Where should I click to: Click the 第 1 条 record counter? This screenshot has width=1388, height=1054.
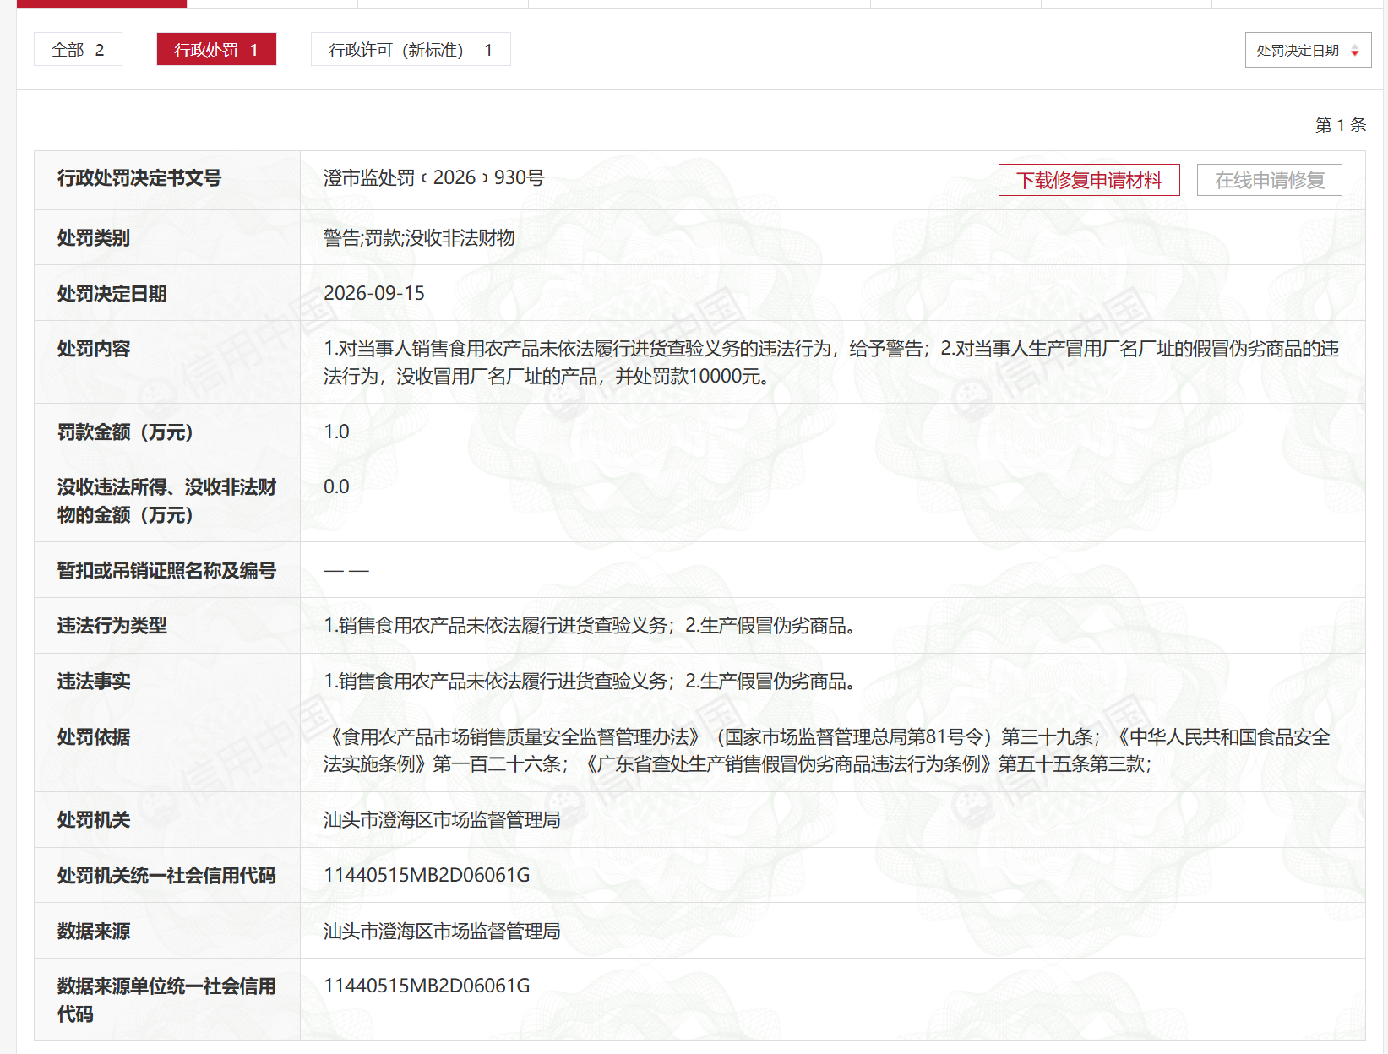tap(1341, 125)
